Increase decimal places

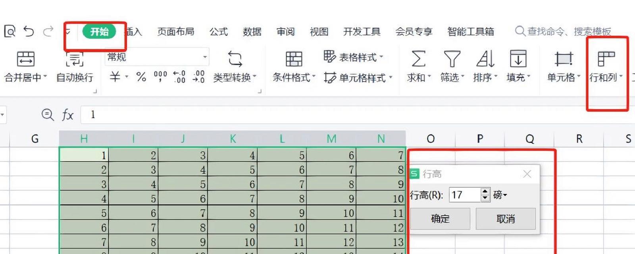click(179, 76)
